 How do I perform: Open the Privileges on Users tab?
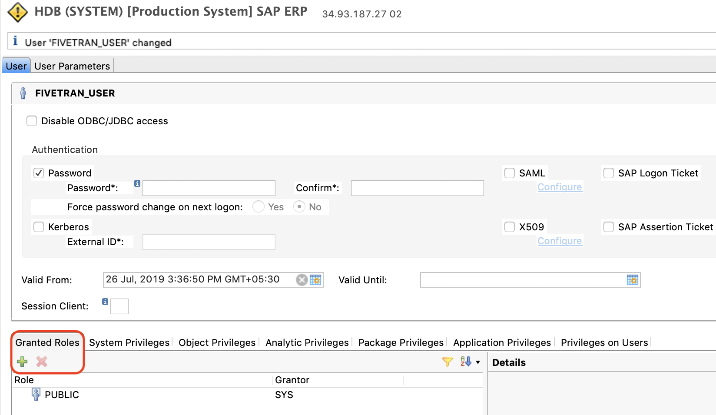click(604, 342)
